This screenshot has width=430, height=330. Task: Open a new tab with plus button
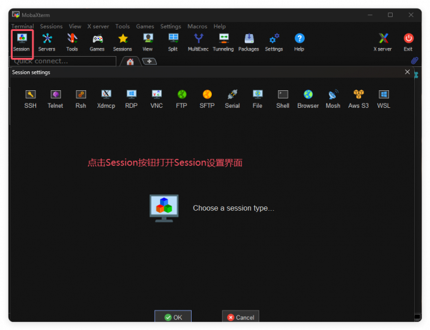pos(149,61)
